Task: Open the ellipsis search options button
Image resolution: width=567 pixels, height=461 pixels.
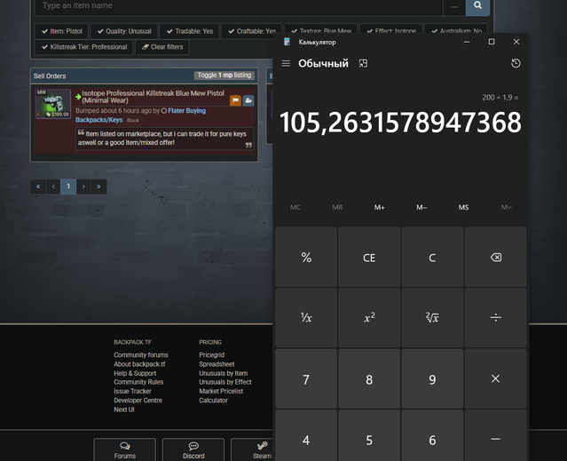Action: click(454, 5)
